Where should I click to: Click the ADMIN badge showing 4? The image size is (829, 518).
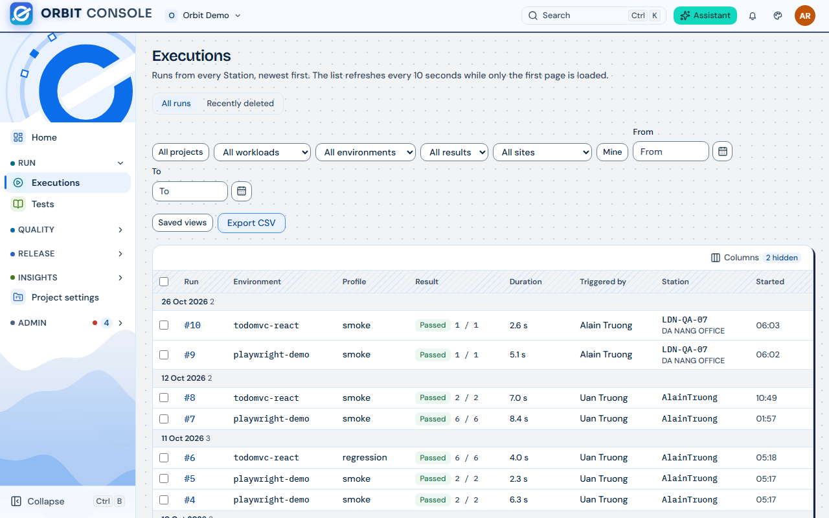(106, 323)
